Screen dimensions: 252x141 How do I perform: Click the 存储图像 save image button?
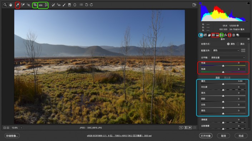pyautogui.click(x=12, y=136)
